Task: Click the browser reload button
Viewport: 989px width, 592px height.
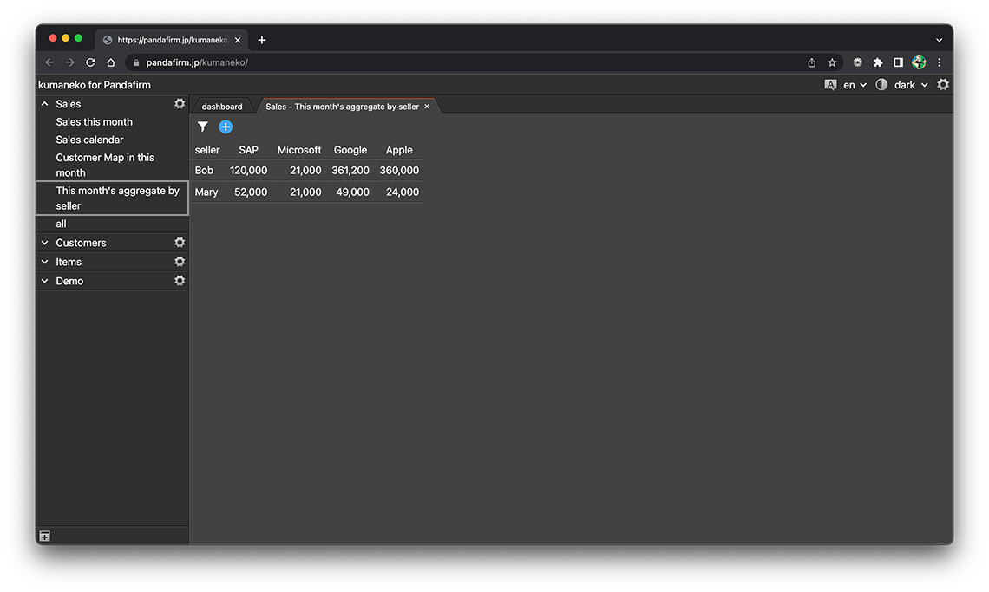Action: click(x=90, y=62)
